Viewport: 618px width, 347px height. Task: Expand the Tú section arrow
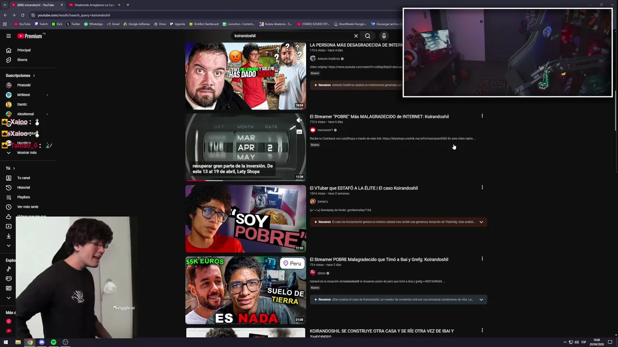tap(14, 168)
